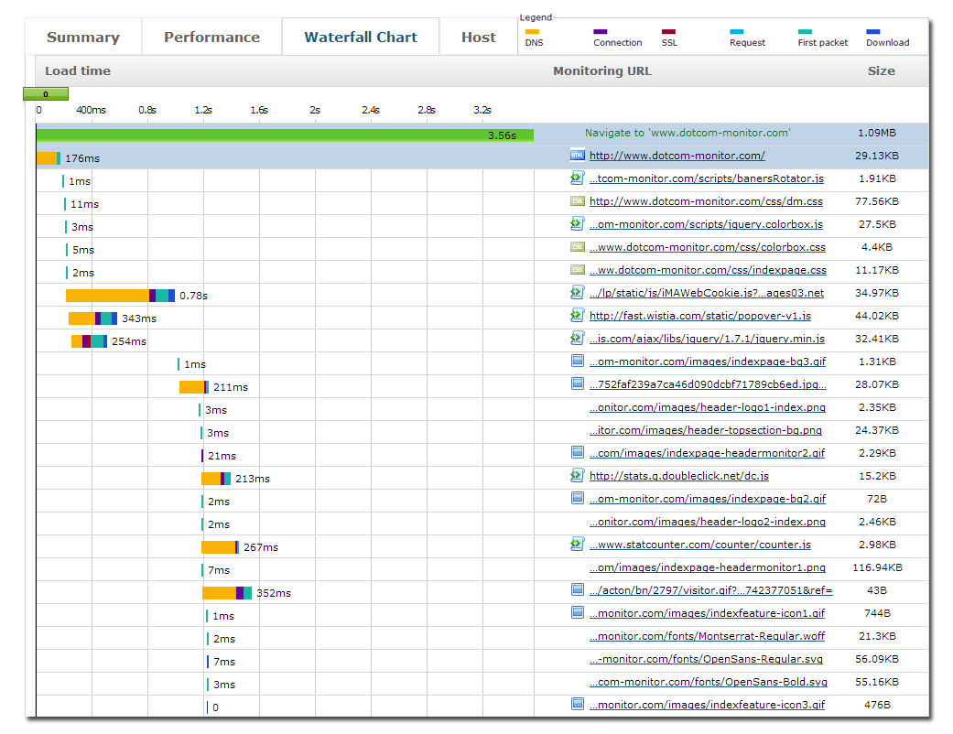
Task: Click script icon next to doubleclick dc.js
Action: pos(578,475)
